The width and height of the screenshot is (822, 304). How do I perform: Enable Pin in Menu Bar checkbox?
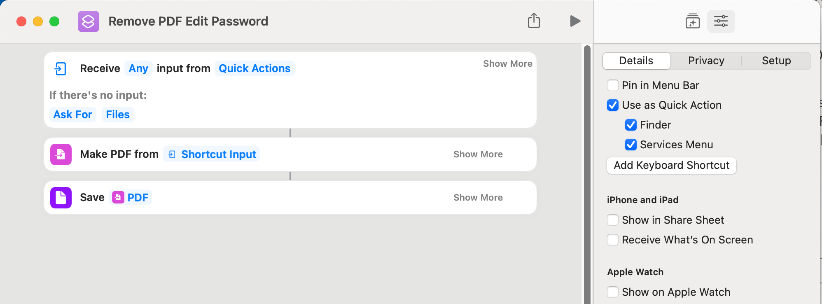[x=613, y=85]
